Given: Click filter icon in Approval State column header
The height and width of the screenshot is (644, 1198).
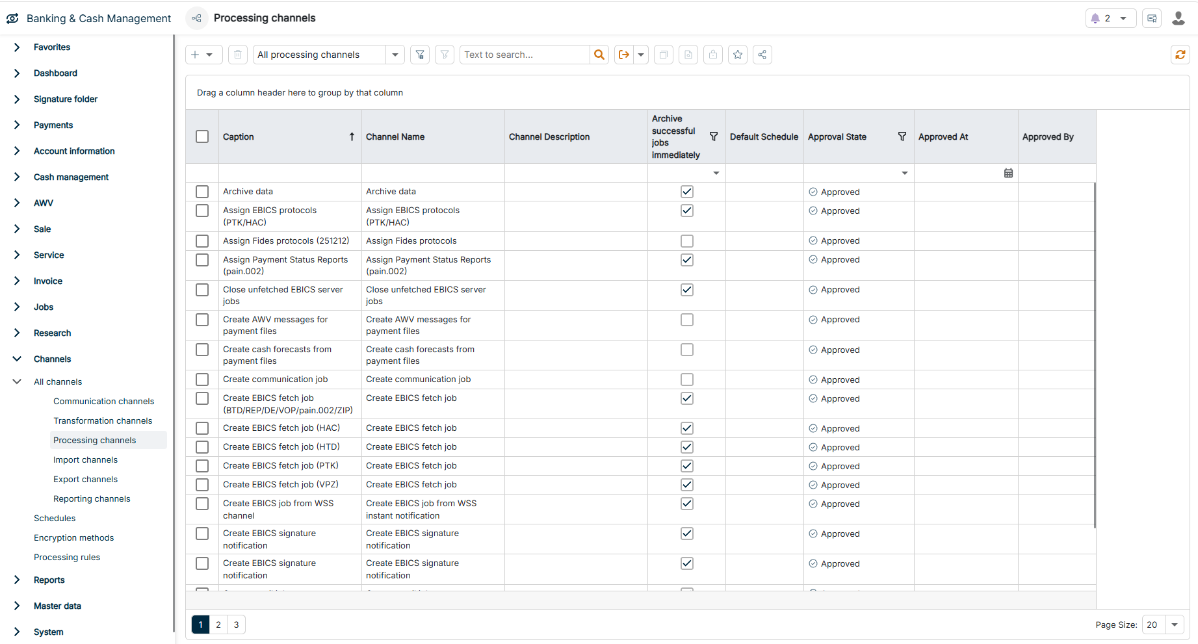Looking at the screenshot, I should [x=902, y=136].
